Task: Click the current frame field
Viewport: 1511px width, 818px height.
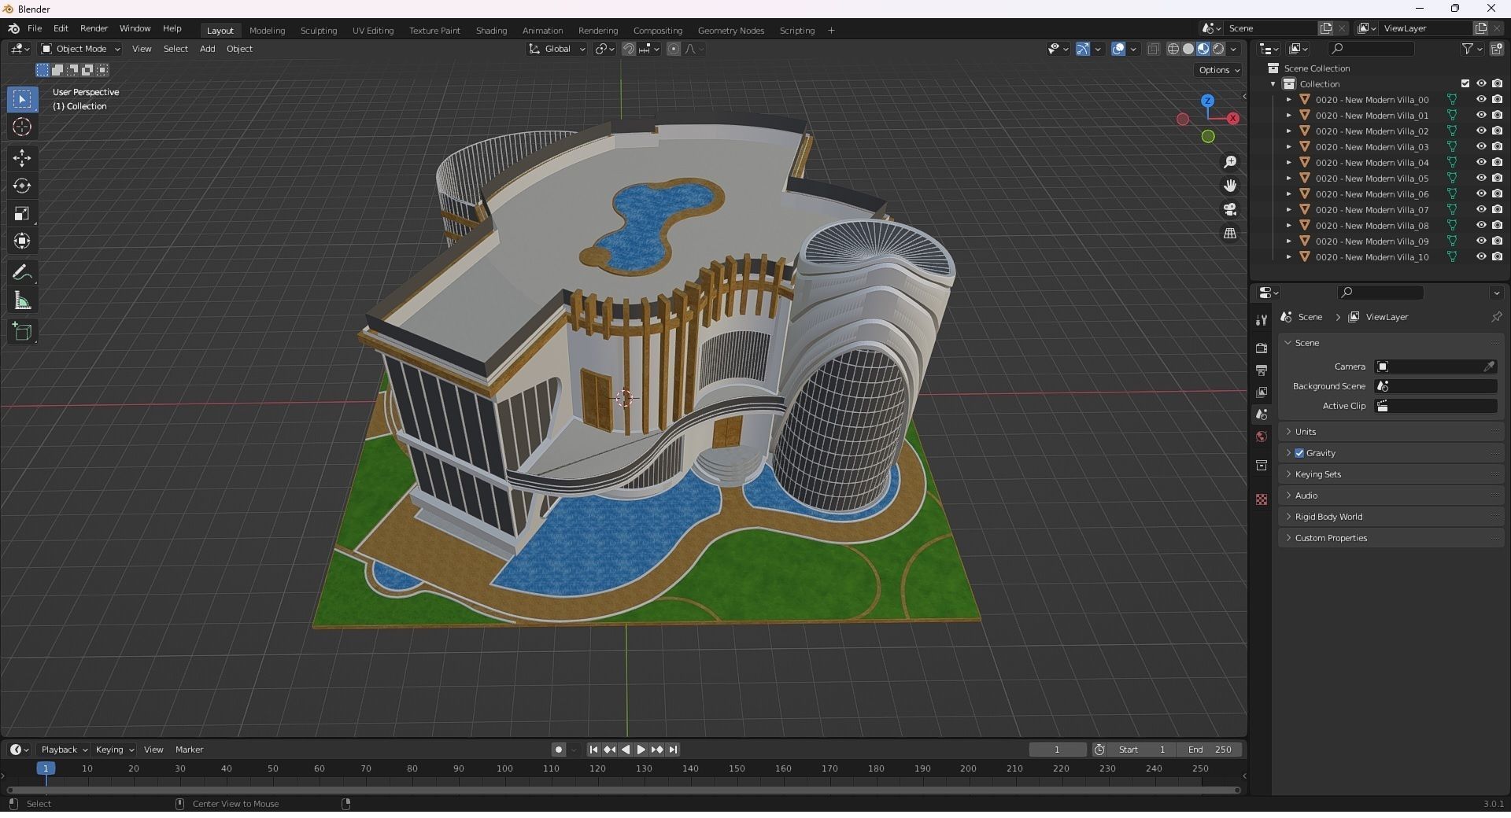Action: pyautogui.click(x=1057, y=750)
